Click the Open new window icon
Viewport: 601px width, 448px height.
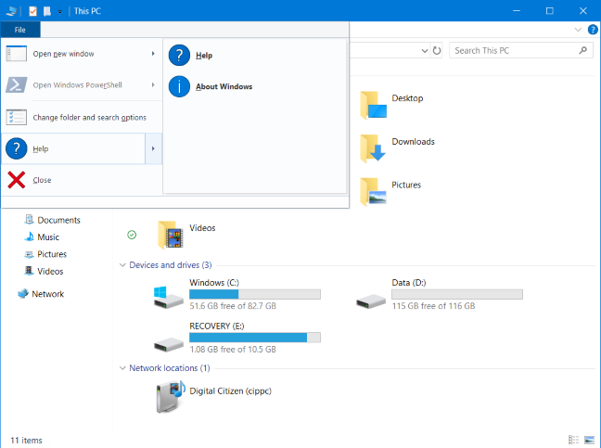17,54
